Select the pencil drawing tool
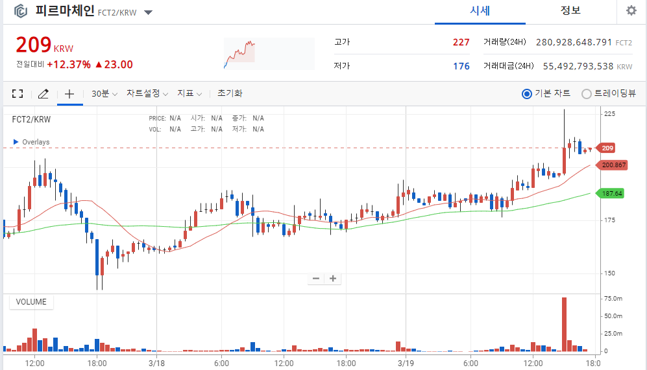 pyautogui.click(x=43, y=93)
